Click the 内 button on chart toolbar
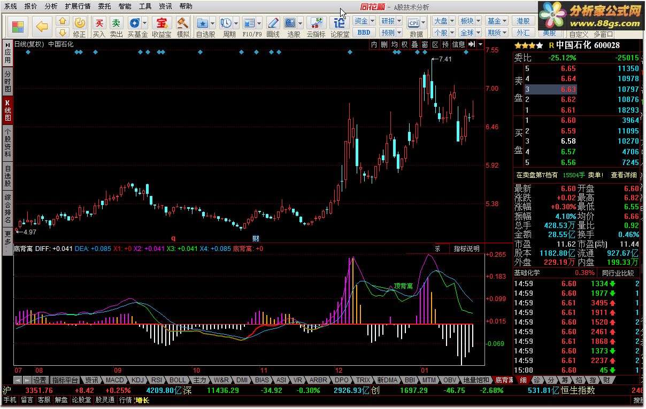 click(374, 44)
